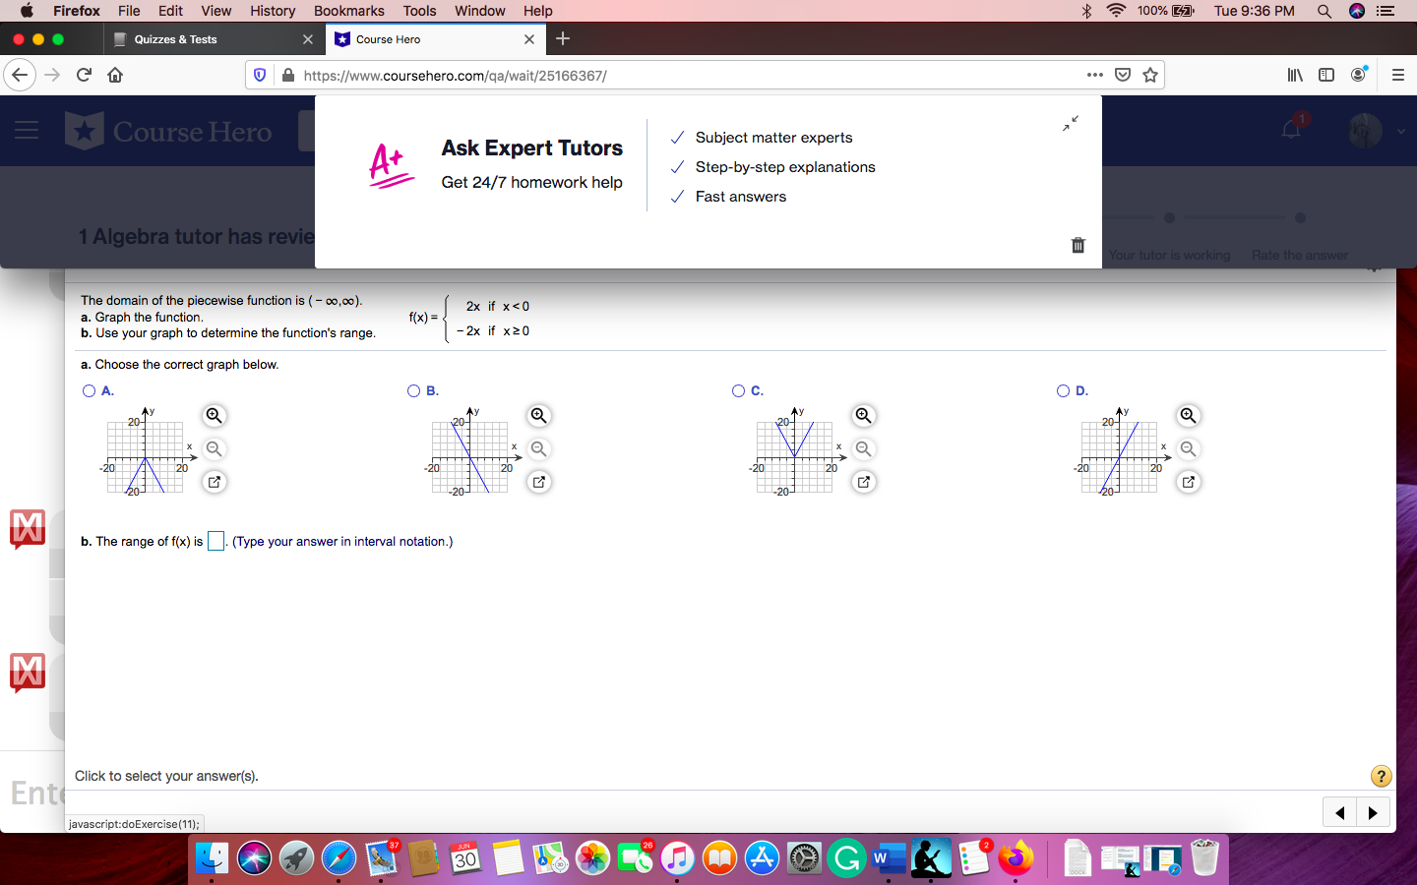Open Spotlight search in the menu bar
This screenshot has height=885, width=1417.
[1325, 11]
